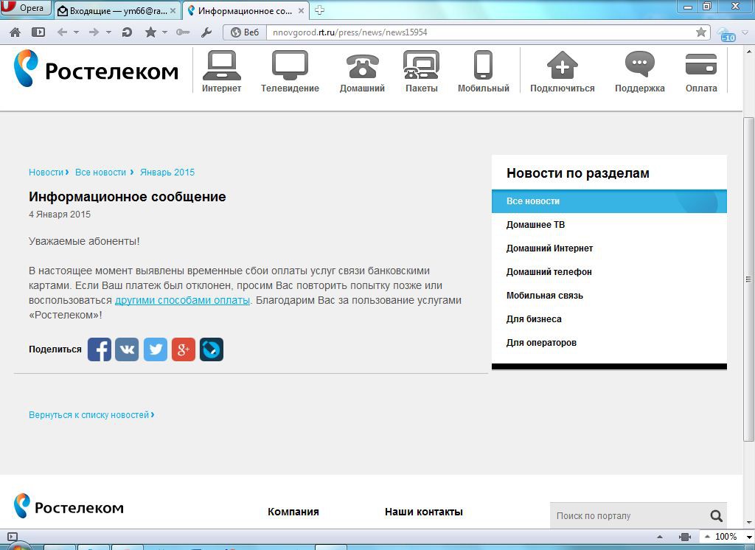Open the Пакеты section
755x550 pixels.
coord(421,72)
